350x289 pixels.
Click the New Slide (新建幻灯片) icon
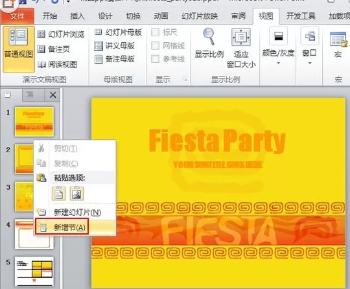[41, 212]
